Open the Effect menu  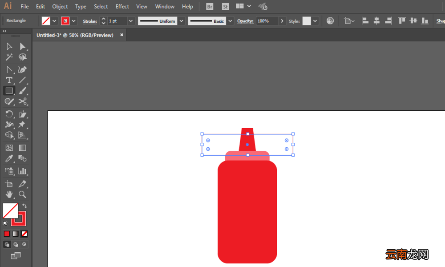click(x=122, y=7)
